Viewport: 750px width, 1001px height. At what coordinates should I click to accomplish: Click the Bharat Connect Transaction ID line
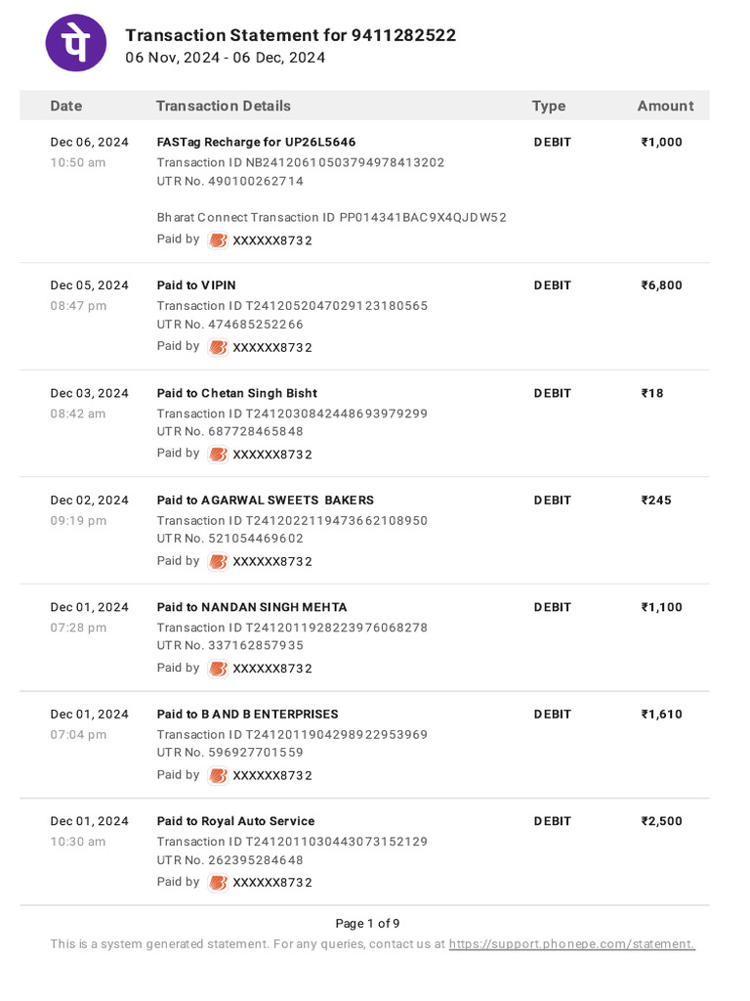(x=332, y=218)
